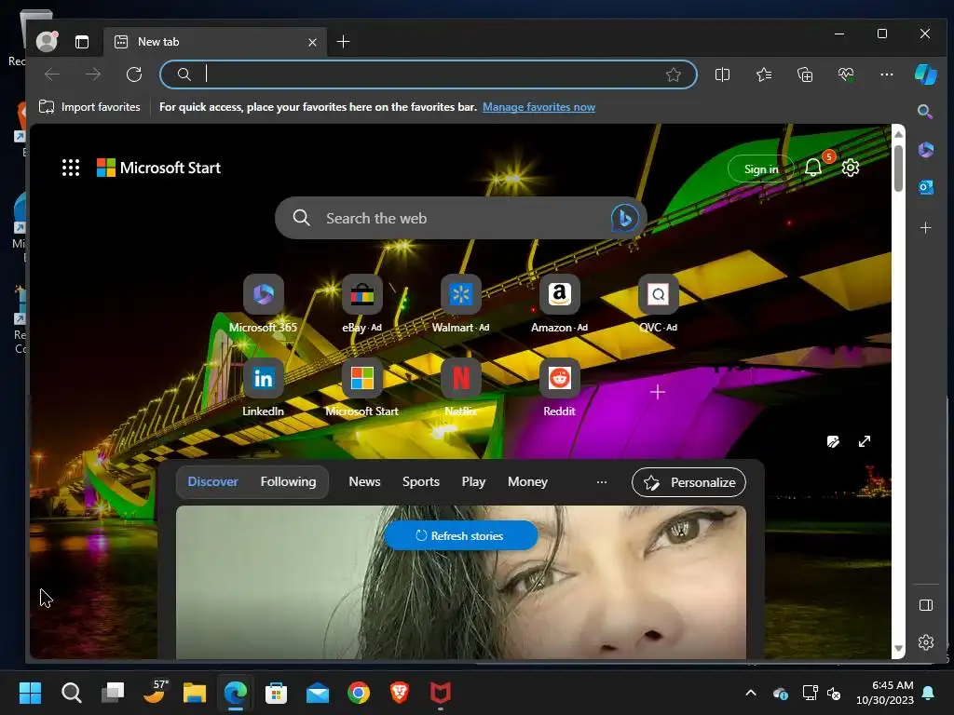954x715 pixels.
Task: Click Refresh stories button
Action: [x=460, y=535]
